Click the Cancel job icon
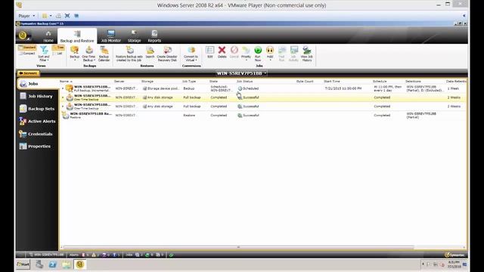The width and height of the screenshot is (484, 272). click(234, 52)
